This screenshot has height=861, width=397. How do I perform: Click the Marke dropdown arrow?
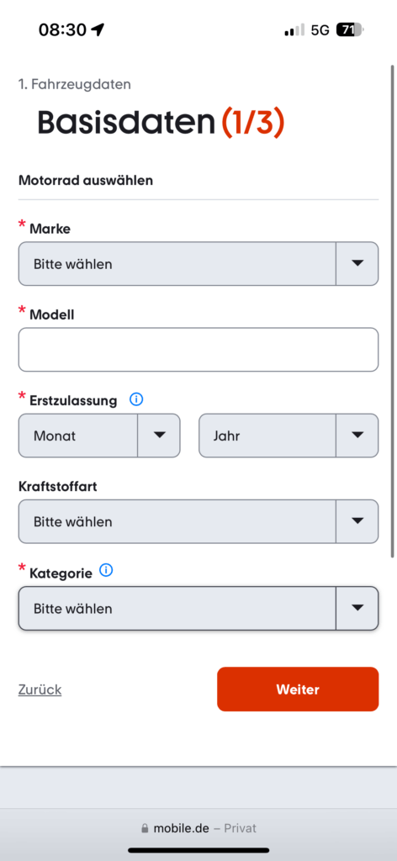click(357, 263)
